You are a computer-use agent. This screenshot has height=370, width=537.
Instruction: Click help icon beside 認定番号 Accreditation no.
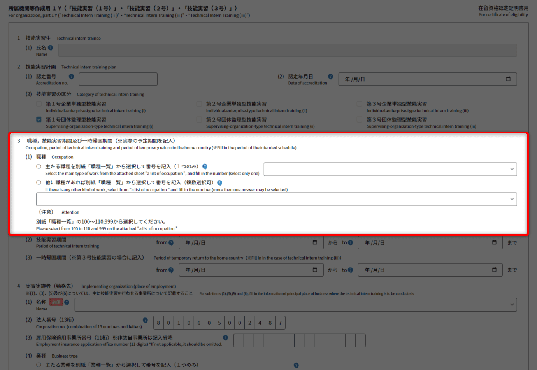pyautogui.click(x=71, y=77)
